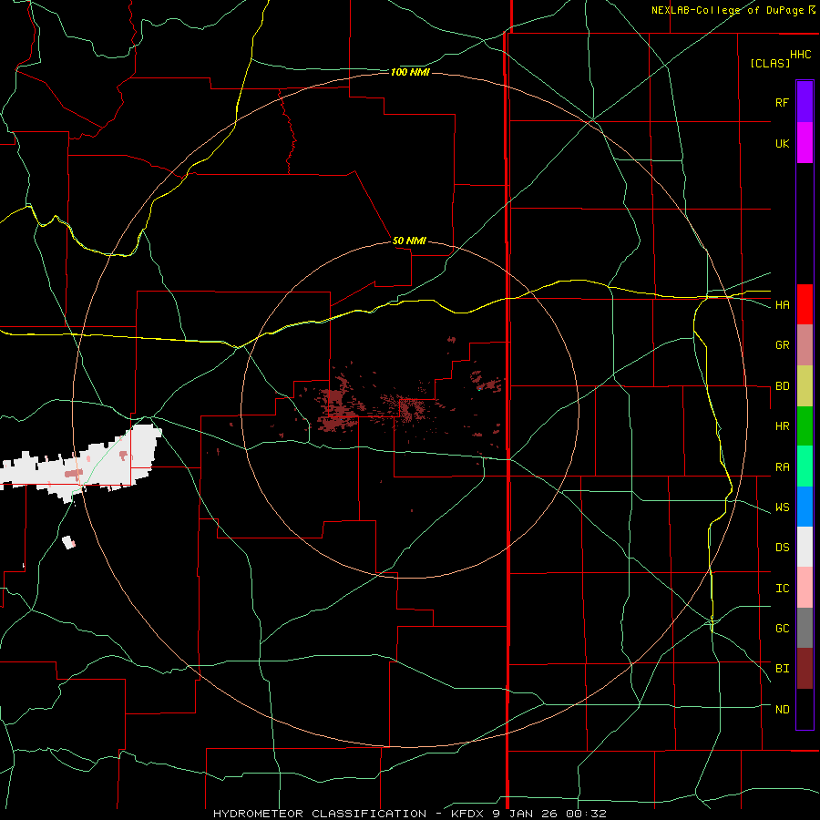820x820 pixels.
Task: Click the RF purple legend swatch
Action: [805, 102]
